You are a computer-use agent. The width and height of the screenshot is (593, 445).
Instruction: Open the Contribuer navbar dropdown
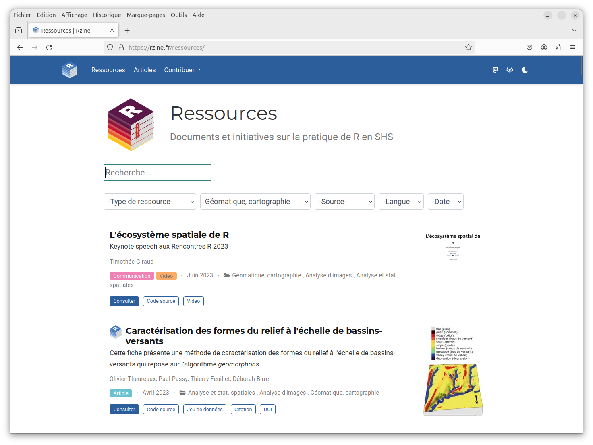pos(182,70)
